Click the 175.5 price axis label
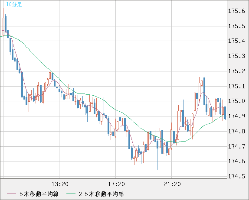Screen dimensions: 249x200 click(236, 26)
